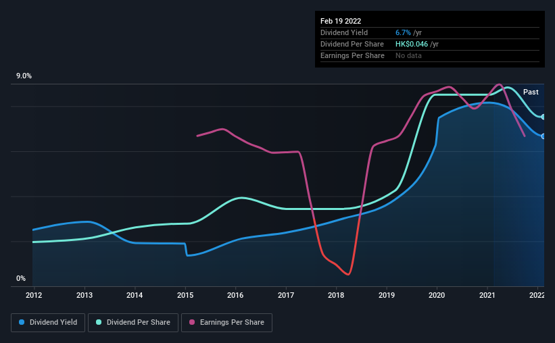
Task: Click the pink Earnings Per Share legend dot
Action: [192, 322]
